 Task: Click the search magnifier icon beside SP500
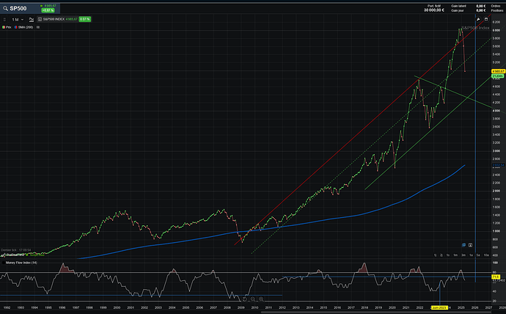pos(5,8)
